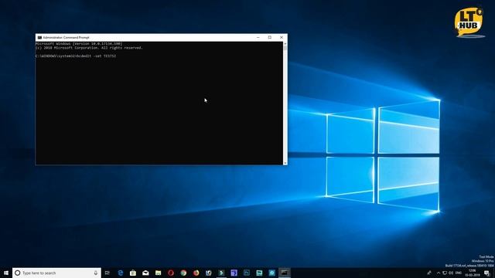Open File Explorer from taskbar

(x=158, y=273)
